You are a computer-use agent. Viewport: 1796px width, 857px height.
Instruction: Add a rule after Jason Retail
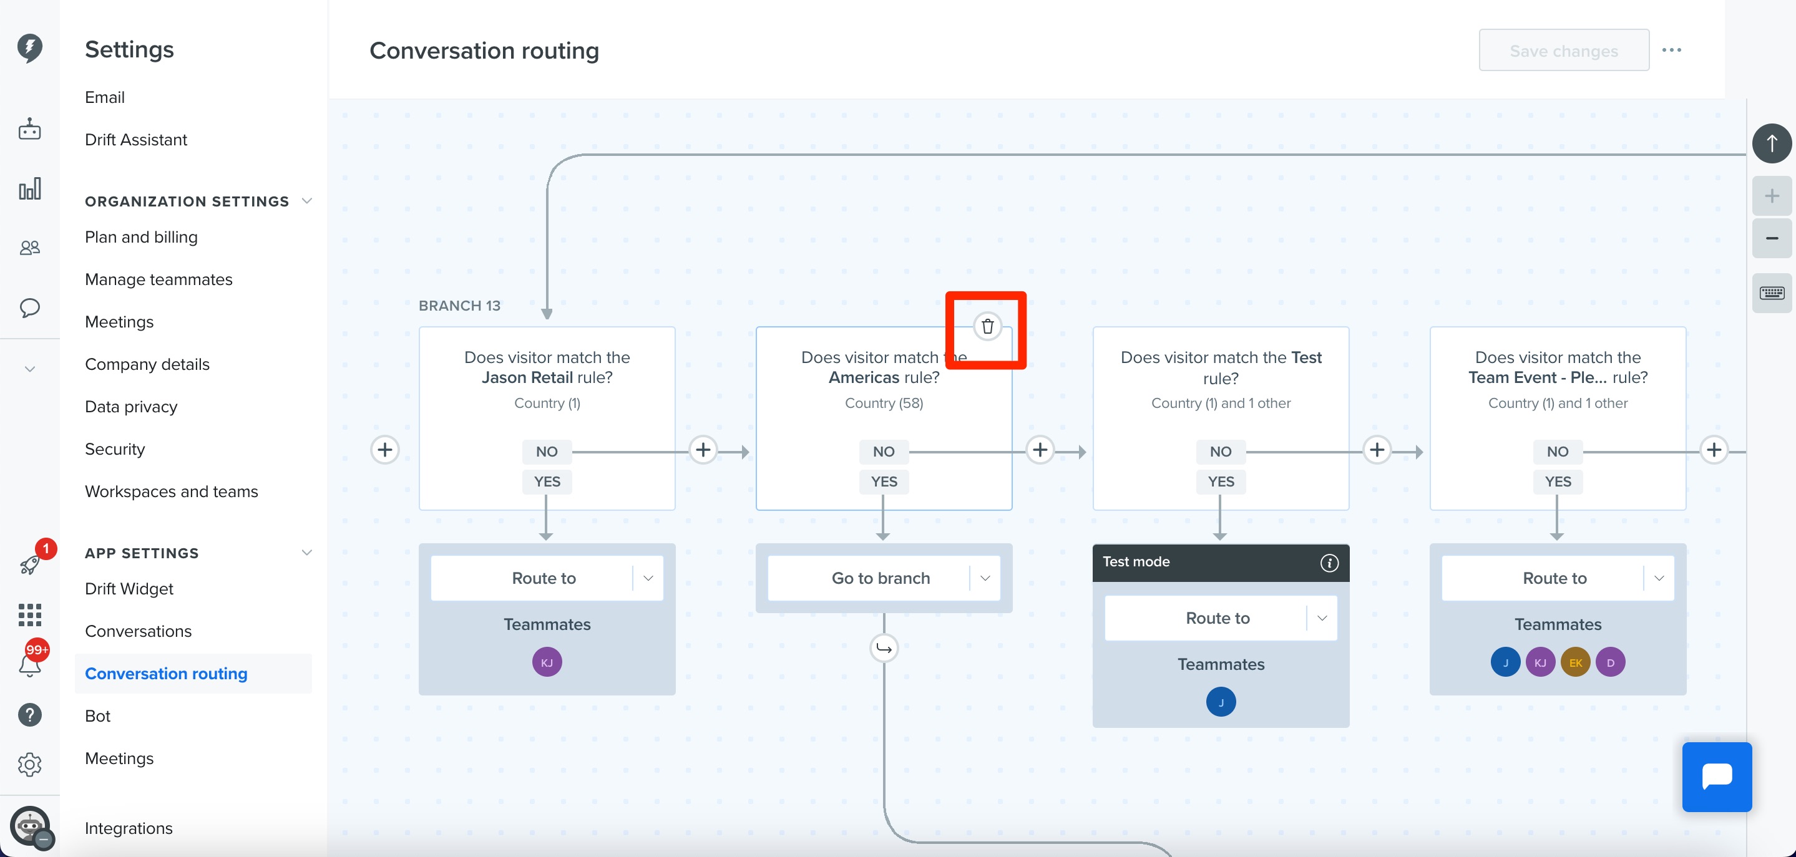[703, 450]
